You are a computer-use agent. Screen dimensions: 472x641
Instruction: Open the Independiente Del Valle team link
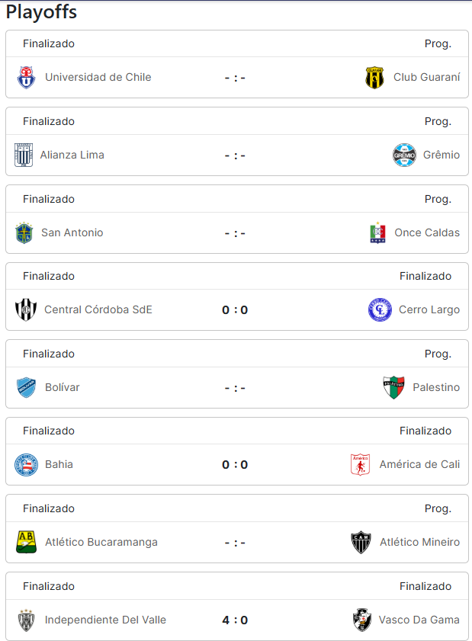click(x=105, y=620)
